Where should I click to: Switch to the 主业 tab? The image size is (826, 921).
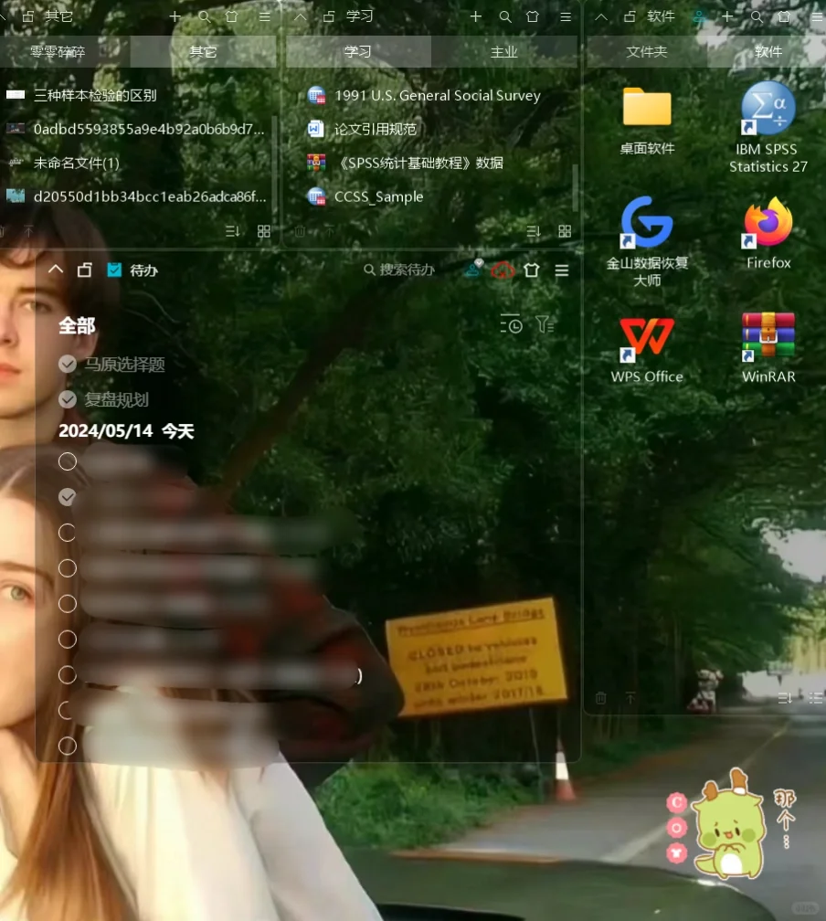click(504, 52)
